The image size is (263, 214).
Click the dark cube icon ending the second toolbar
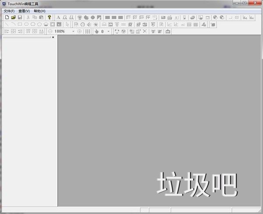coord(213,25)
